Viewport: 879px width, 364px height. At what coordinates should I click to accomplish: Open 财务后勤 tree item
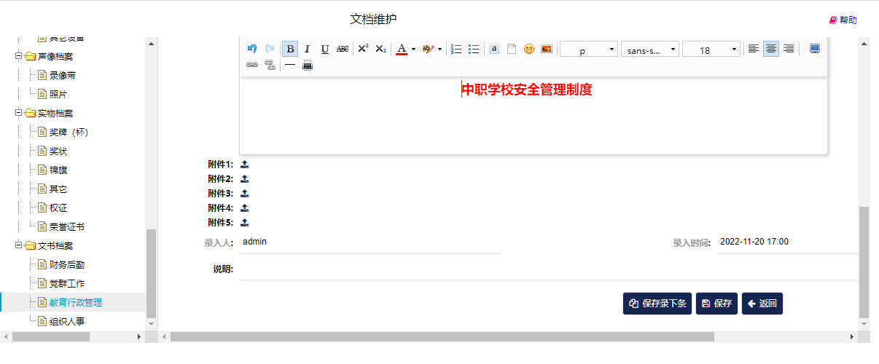point(67,264)
